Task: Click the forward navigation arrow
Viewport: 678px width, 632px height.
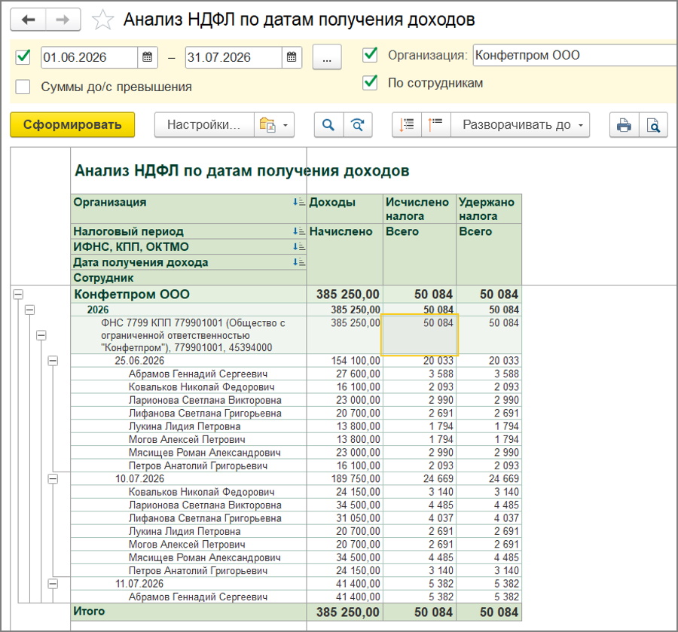Action: [x=63, y=20]
